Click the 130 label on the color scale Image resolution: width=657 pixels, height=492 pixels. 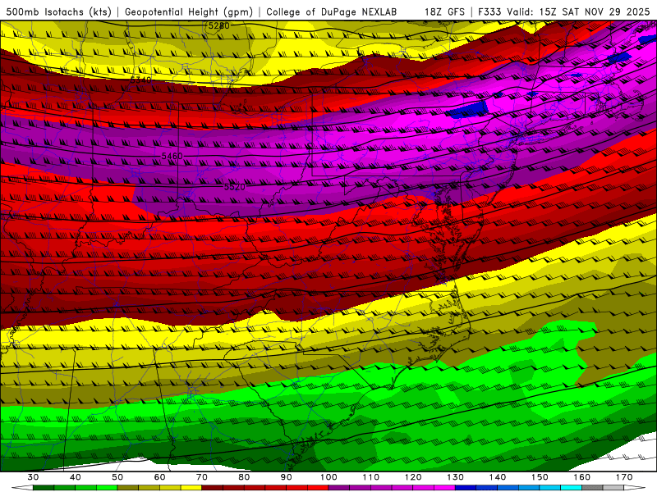pyautogui.click(x=456, y=477)
